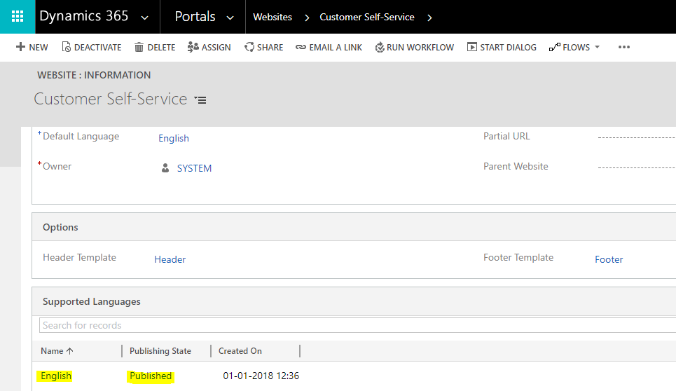Click RUN WORKFLOW command label

(420, 48)
